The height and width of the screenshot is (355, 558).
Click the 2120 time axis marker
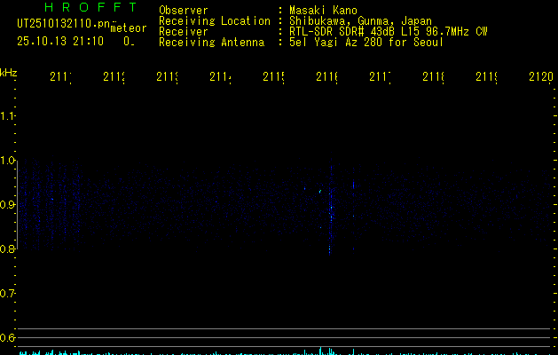coord(541,77)
